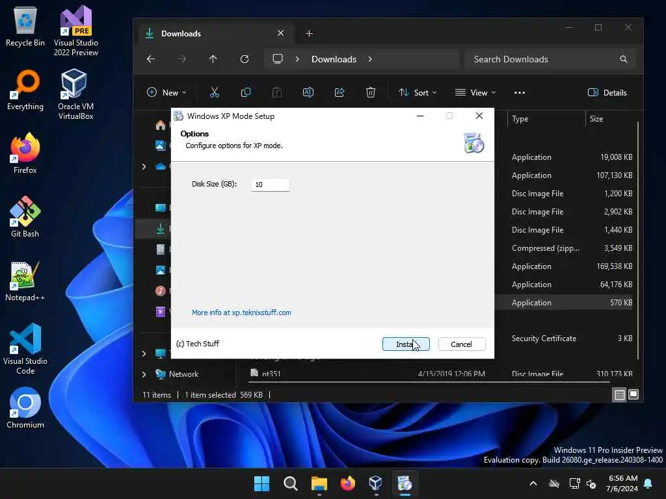Open taskbar Search
666x499 pixels.
[x=291, y=483]
